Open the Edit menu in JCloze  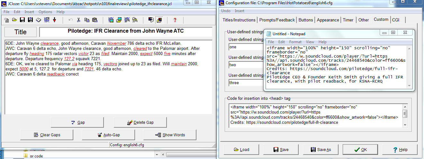pyautogui.click(x=17, y=12)
